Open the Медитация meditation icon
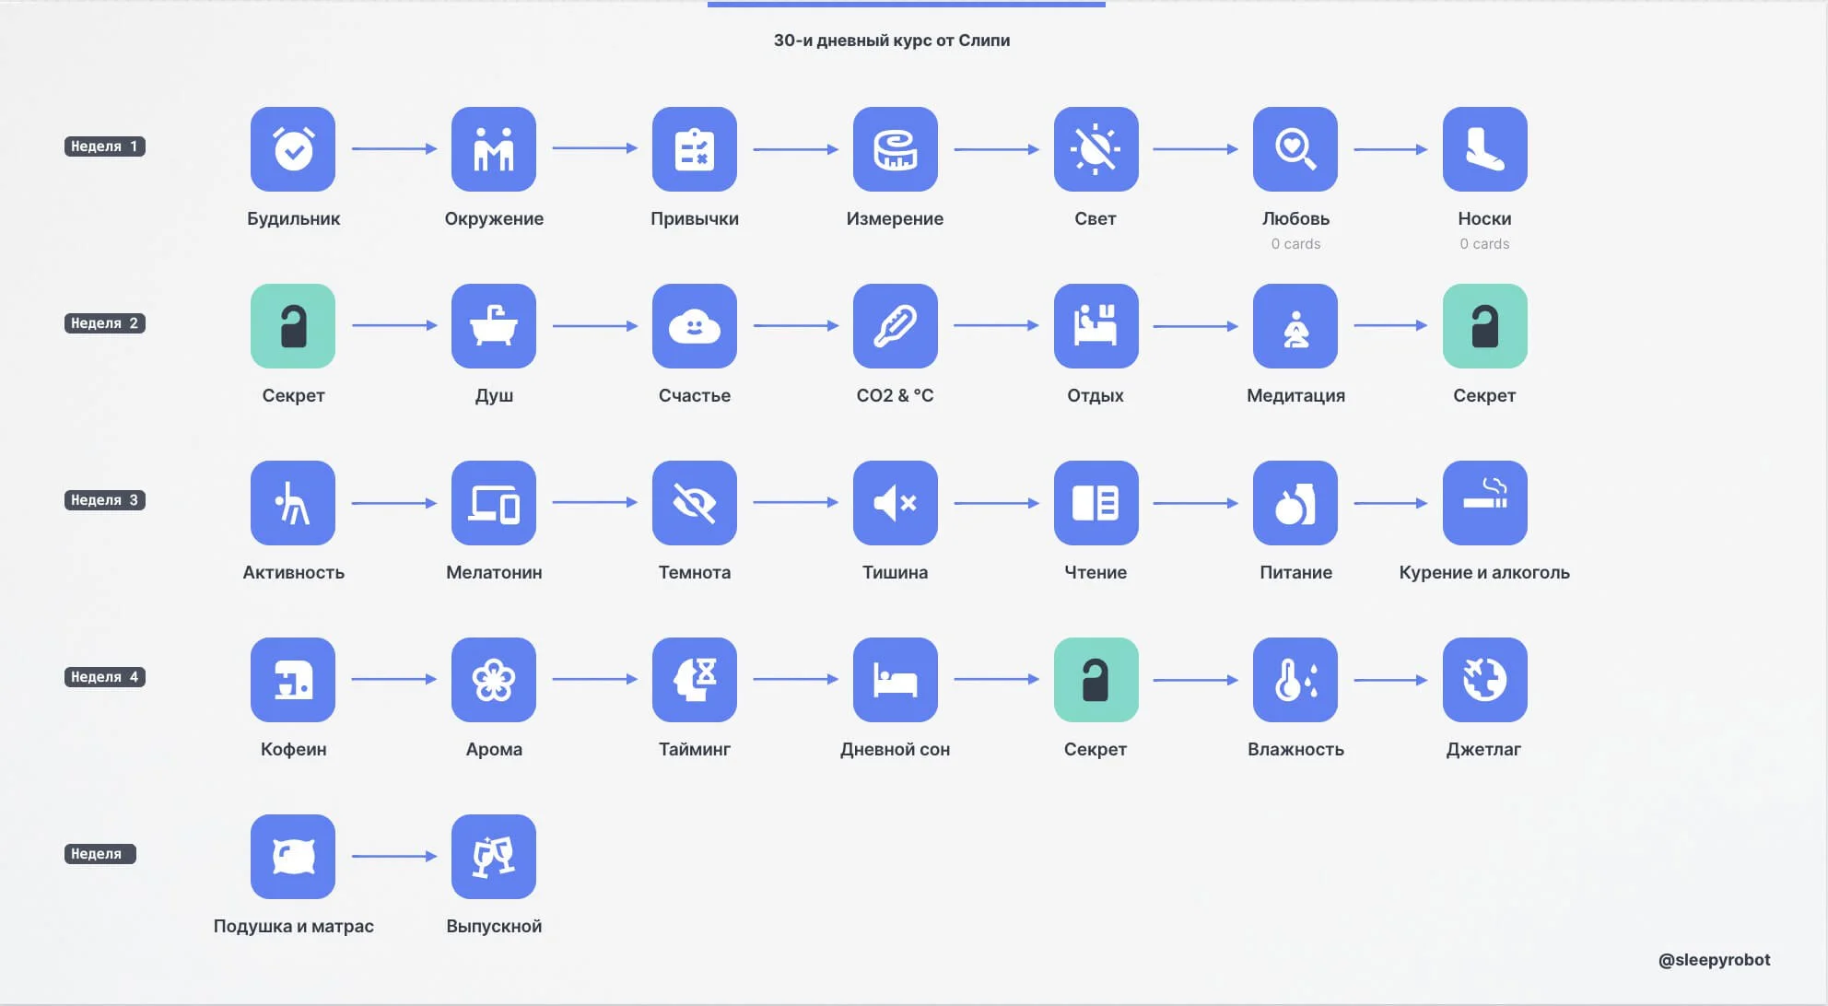Screen dimensions: 1828x1006 tap(1295, 326)
